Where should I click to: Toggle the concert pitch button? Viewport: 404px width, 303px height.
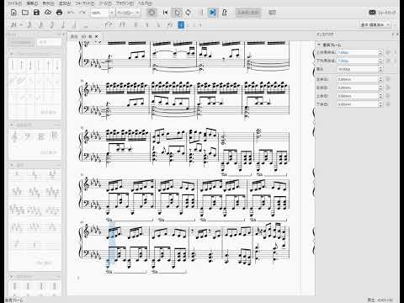tap(248, 13)
